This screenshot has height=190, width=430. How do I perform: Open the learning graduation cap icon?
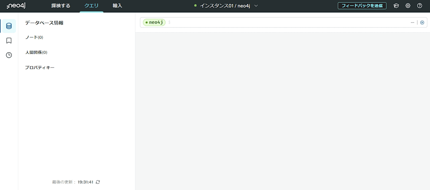tap(396, 6)
